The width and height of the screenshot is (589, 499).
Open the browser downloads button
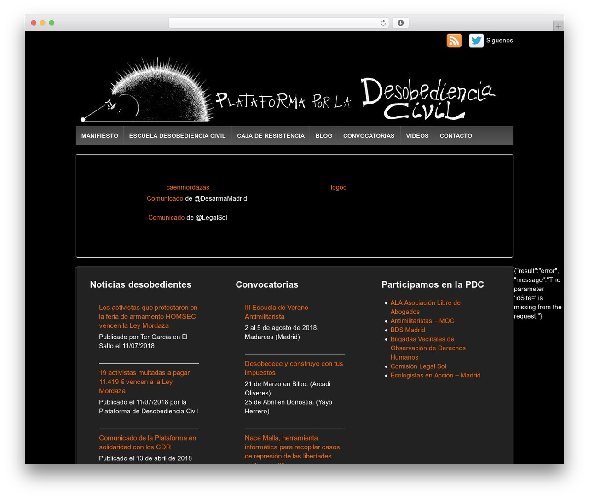[400, 23]
